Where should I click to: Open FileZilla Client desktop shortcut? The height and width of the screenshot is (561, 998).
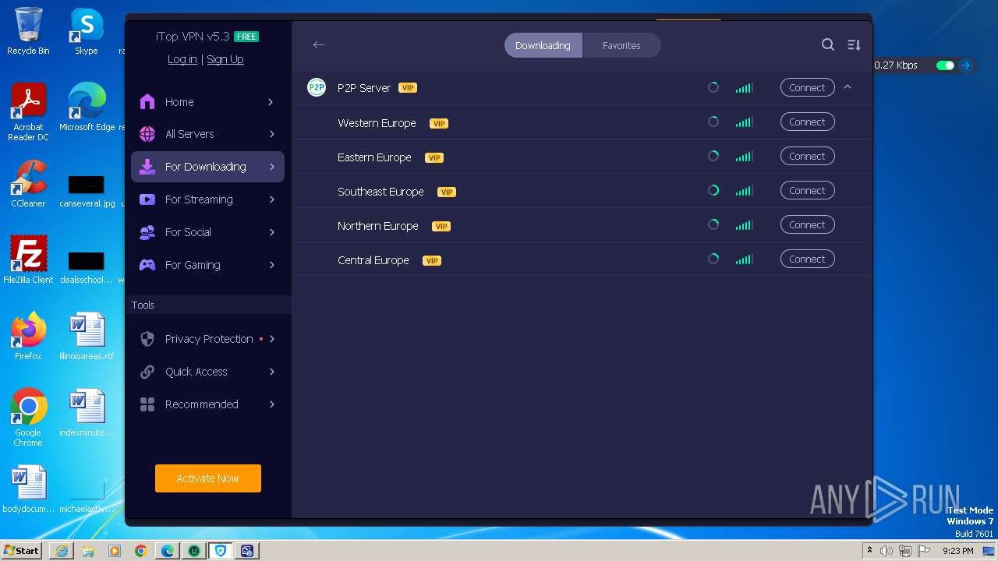[x=28, y=259]
